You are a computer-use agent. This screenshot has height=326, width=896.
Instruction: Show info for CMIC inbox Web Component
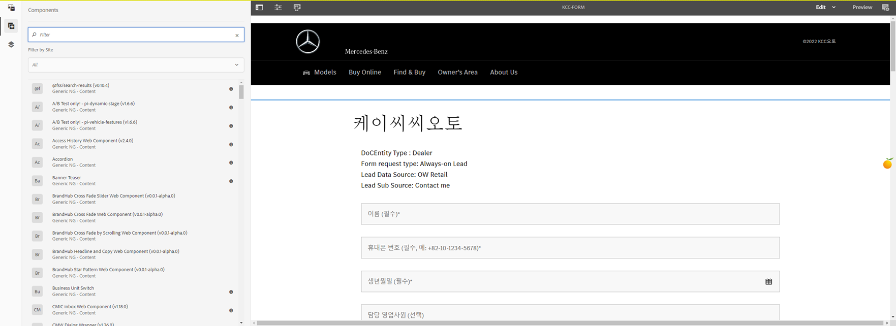pos(231,310)
